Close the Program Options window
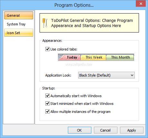The image size is (148, 138). click(x=141, y=4)
